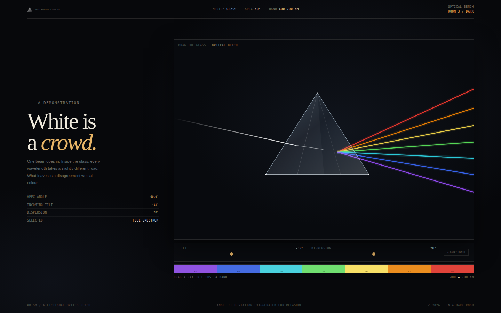Click the "One beam goes in" description paragraph
Image resolution: width=501 pixels, height=313 pixels.
(64, 172)
